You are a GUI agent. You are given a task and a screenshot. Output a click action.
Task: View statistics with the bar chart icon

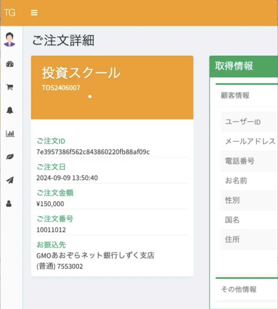[10, 134]
